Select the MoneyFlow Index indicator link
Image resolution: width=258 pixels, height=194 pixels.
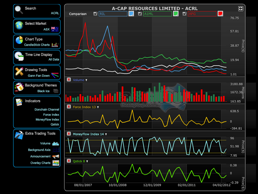click(48, 120)
